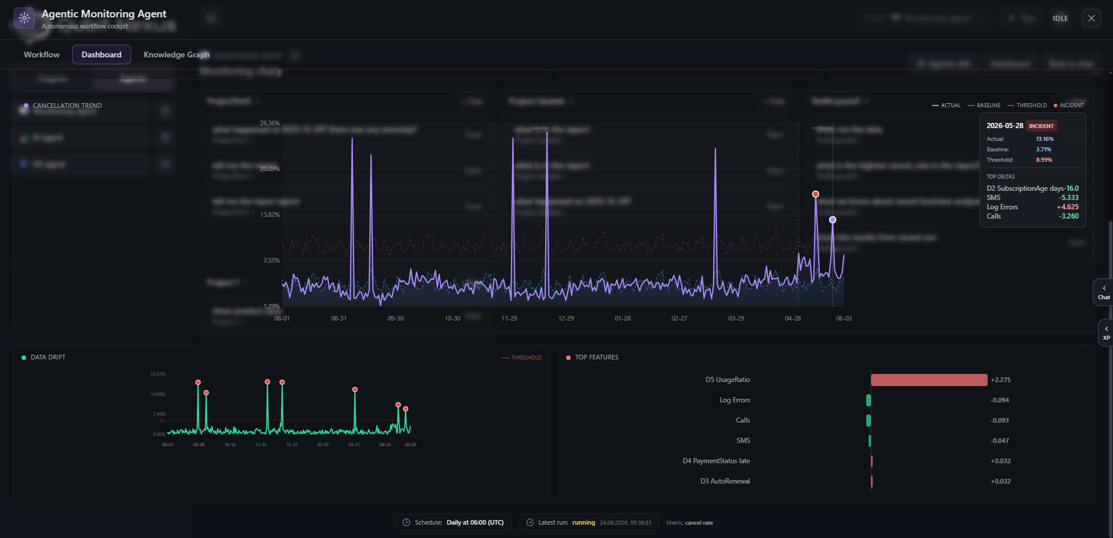Click the +2.275 feature value
Image resolution: width=1113 pixels, height=538 pixels.
(x=1000, y=380)
